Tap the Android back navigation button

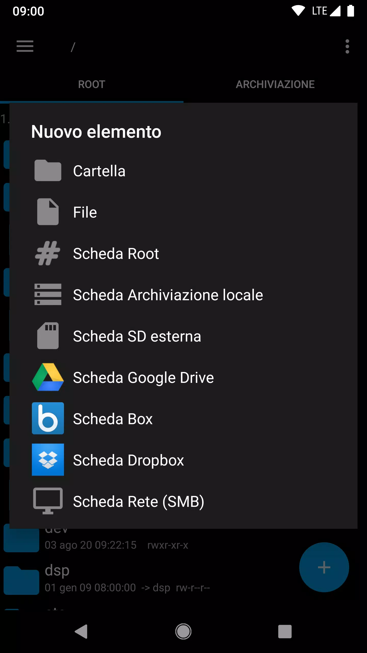(82, 632)
